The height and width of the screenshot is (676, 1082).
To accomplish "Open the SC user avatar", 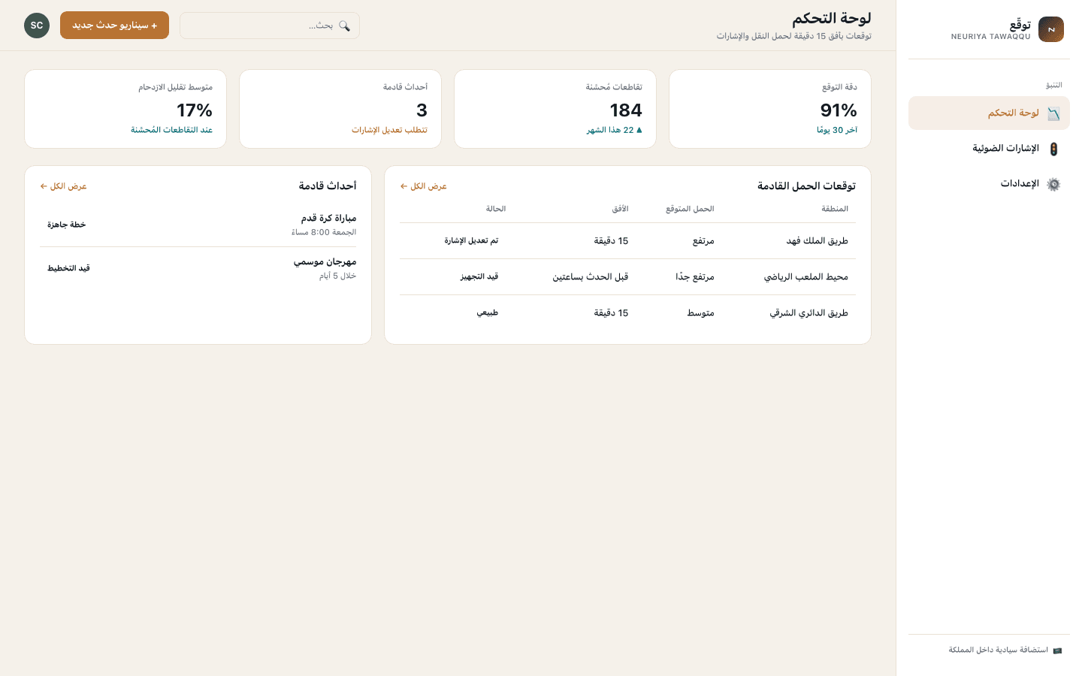I will point(37,26).
